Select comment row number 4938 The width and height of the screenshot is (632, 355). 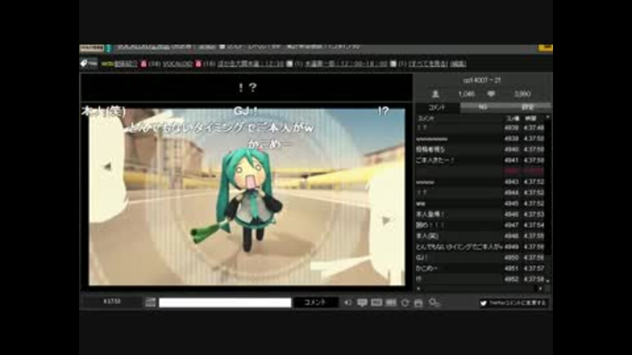pyautogui.click(x=480, y=128)
